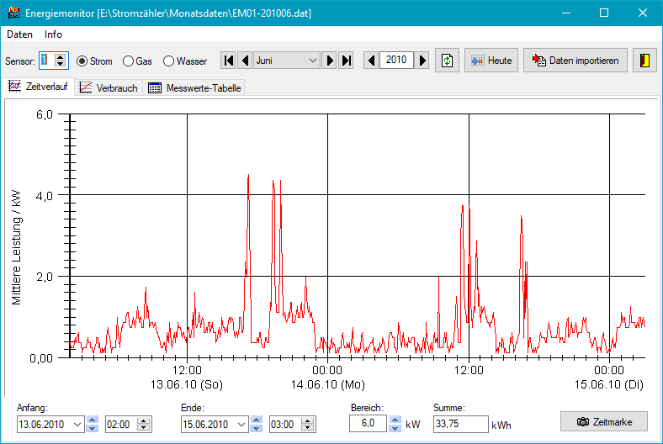Click the Daten importieren button
This screenshot has width=663, height=444.
(575, 61)
